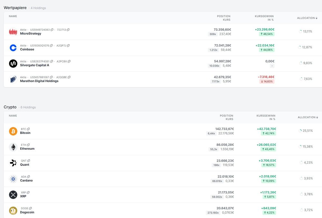The width and height of the screenshot is (322, 218).
Task: Click Bitcoin's 25,51% allocation pie indicator
Action: pyautogui.click(x=300, y=131)
